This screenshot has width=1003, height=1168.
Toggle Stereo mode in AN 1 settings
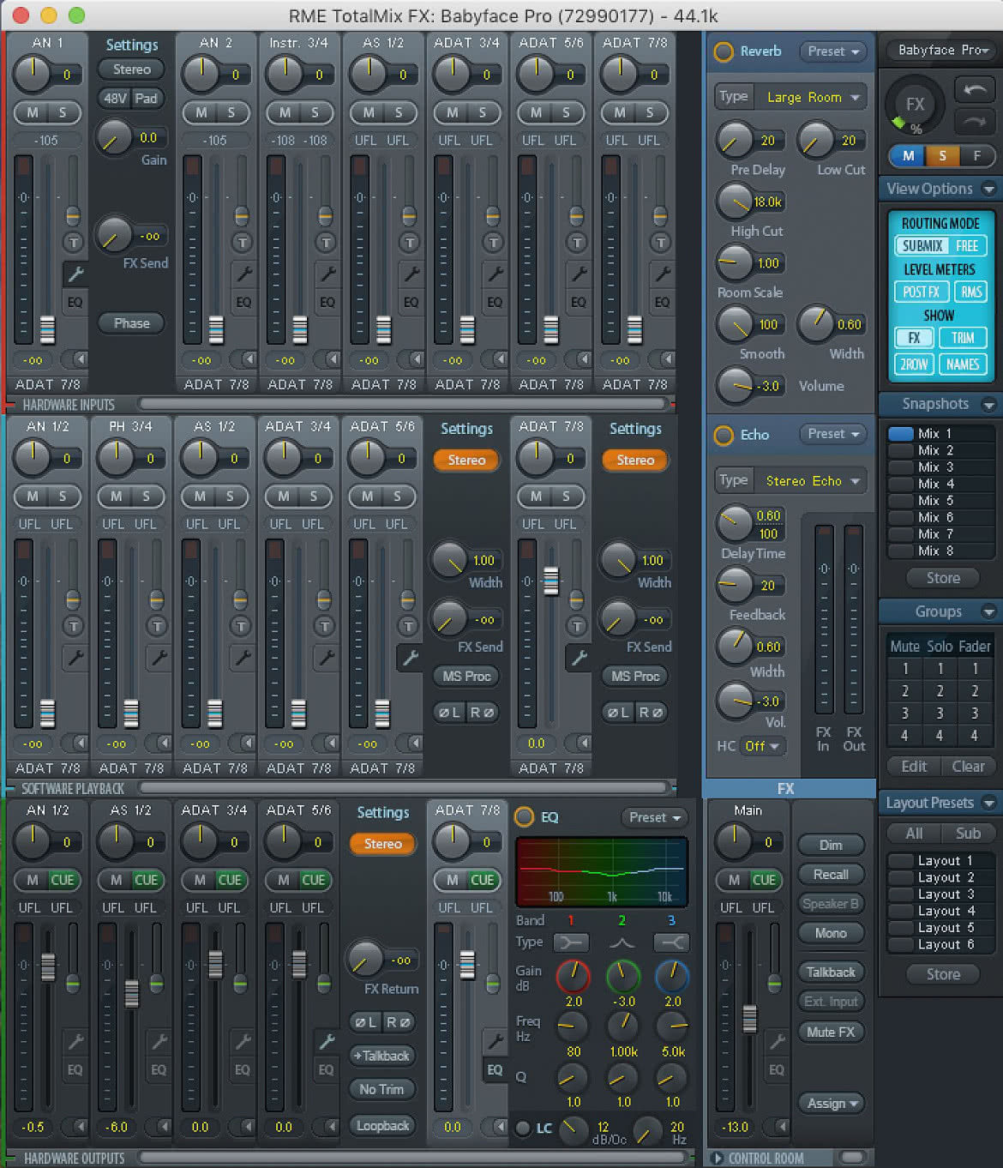(x=131, y=69)
